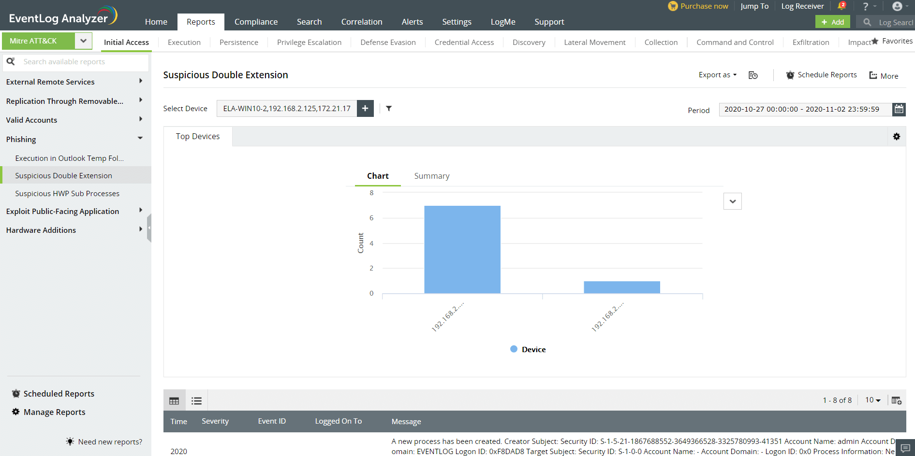Viewport: 915px width, 456px height.
Task: Click the Select Device input box
Action: [x=287, y=108]
